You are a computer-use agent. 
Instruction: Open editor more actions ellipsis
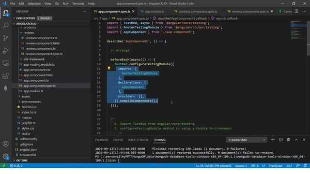click(304, 11)
